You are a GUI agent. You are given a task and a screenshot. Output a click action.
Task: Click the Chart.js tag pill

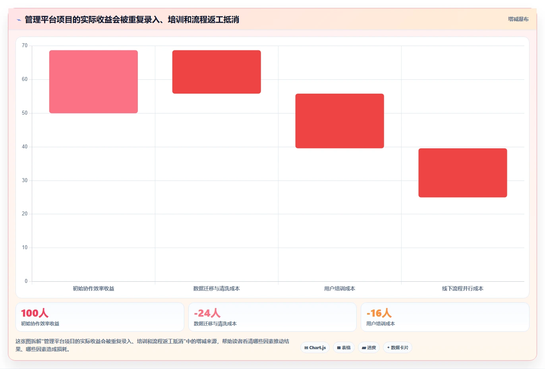[315, 348]
